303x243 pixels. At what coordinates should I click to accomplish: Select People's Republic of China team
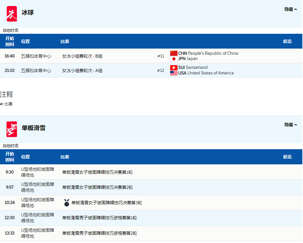[213, 53]
